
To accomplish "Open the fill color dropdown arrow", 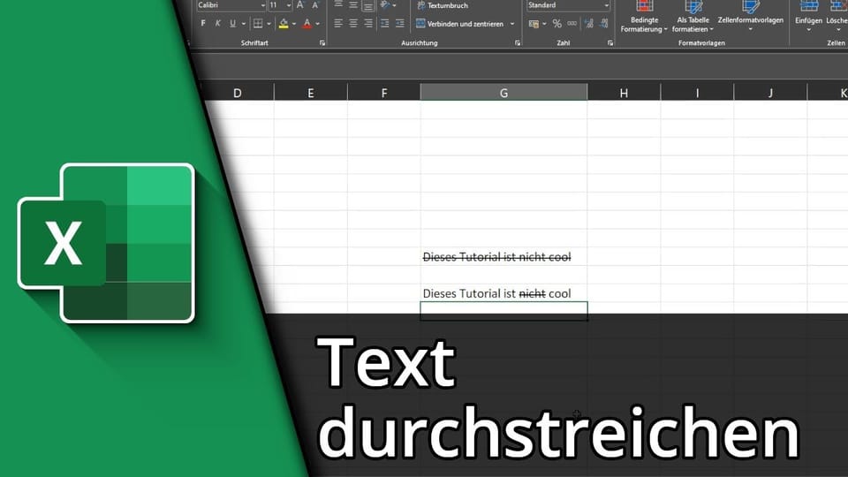I will click(x=294, y=24).
